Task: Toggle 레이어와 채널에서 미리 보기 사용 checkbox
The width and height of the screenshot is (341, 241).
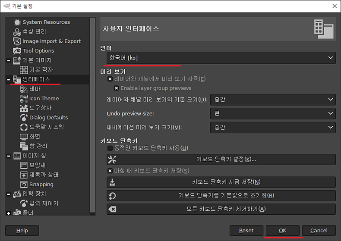Action: coord(110,79)
